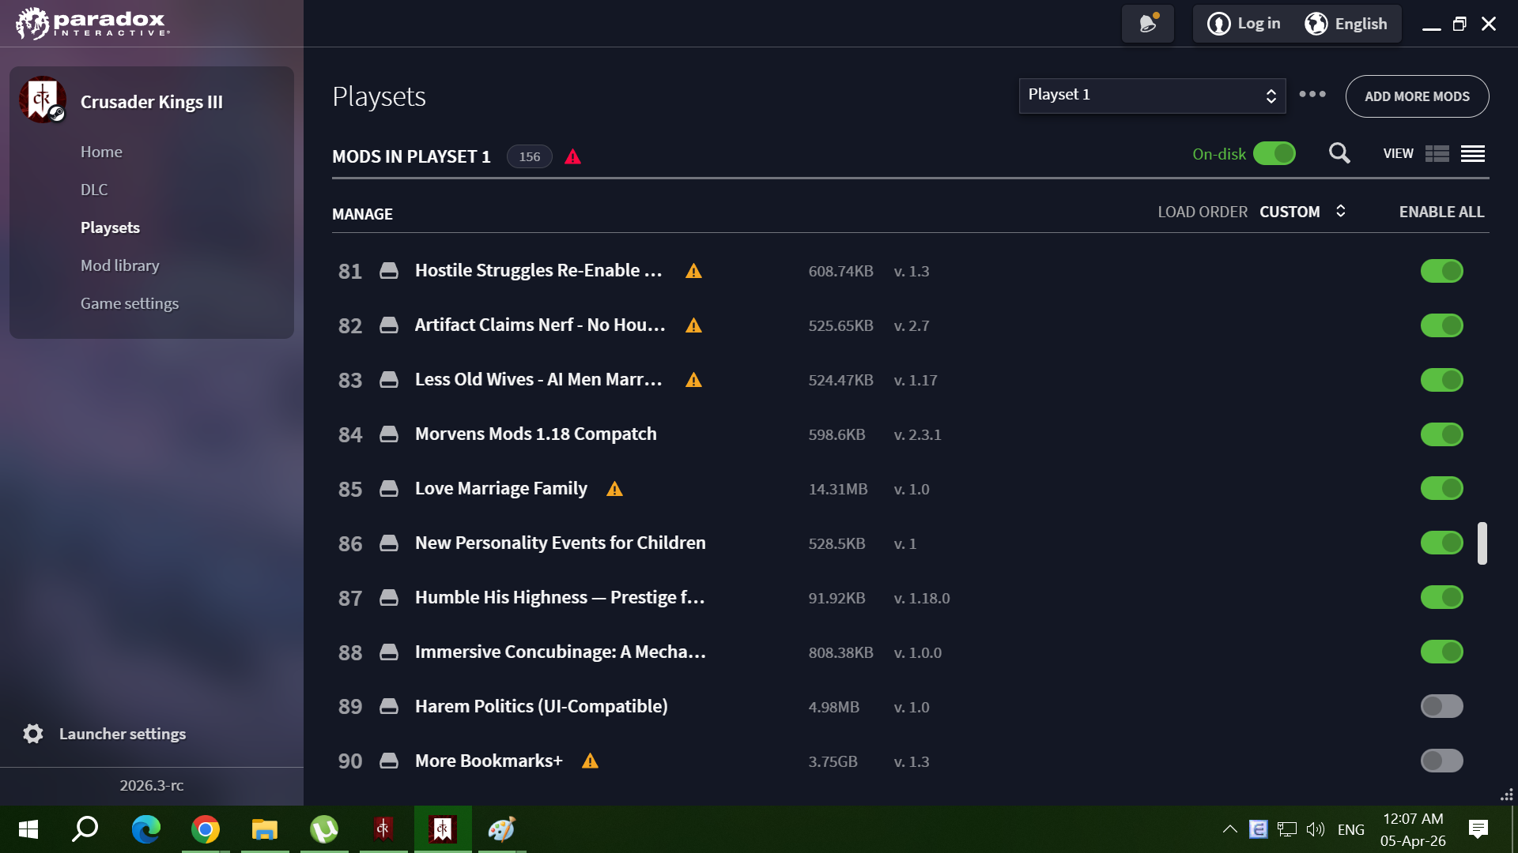Open the DLC section
This screenshot has width=1518, height=853.
pyautogui.click(x=94, y=190)
